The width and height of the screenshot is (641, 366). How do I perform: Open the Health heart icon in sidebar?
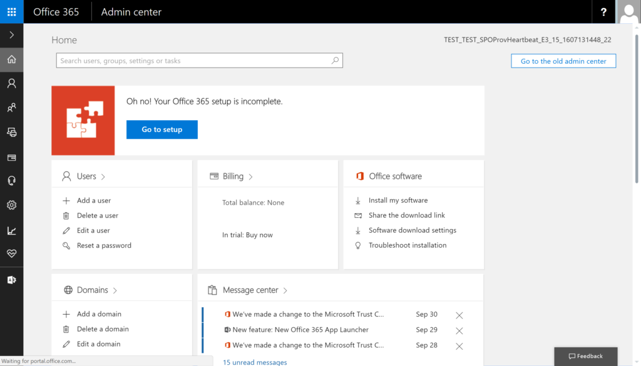11,253
